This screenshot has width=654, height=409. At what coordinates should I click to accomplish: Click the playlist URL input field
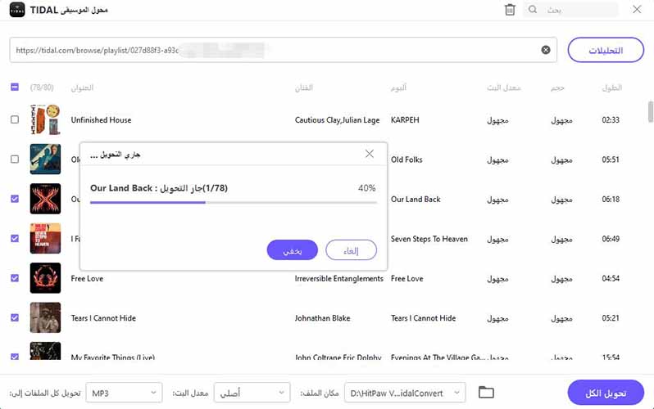click(284, 50)
